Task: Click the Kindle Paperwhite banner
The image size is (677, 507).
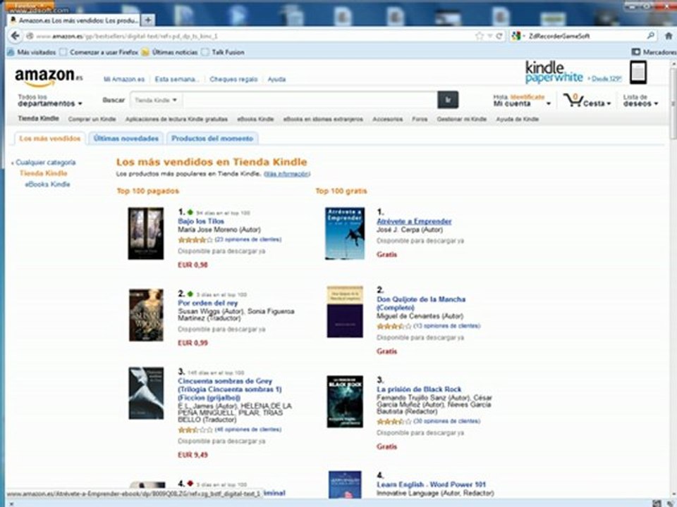Action: [x=573, y=73]
